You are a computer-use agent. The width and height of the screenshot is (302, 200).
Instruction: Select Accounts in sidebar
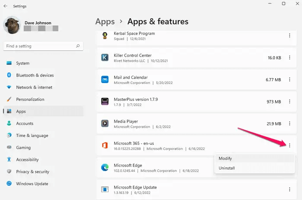[x=43, y=123]
